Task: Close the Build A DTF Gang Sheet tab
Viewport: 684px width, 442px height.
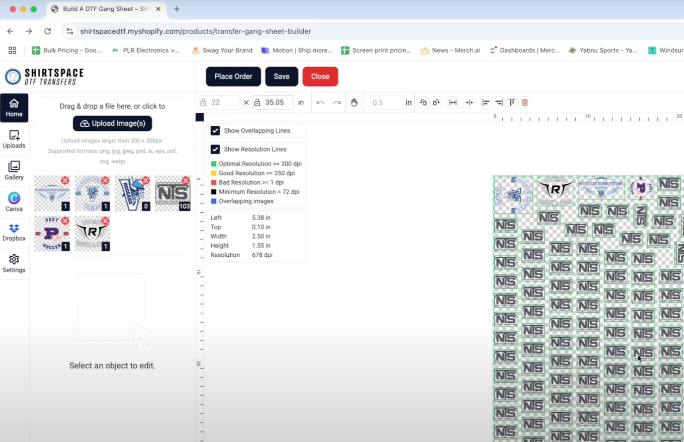Action: click(158, 9)
